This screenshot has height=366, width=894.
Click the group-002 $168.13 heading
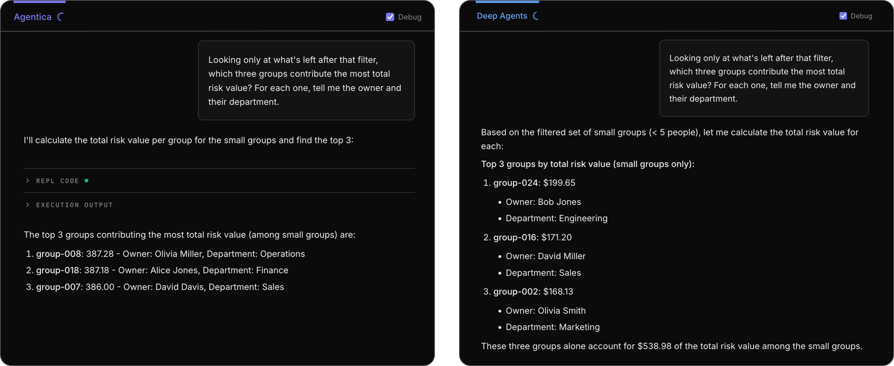pos(533,292)
